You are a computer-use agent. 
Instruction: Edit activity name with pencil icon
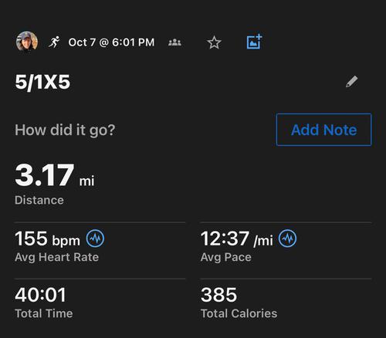pos(351,82)
